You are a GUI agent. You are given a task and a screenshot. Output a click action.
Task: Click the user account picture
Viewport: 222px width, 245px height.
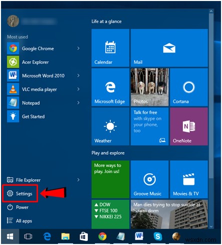point(13,21)
